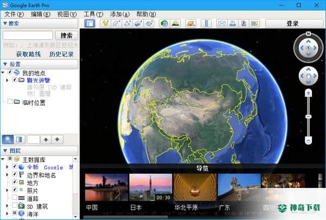
Task: Uncheck the 我的地点 checkbox
Action: [10, 72]
